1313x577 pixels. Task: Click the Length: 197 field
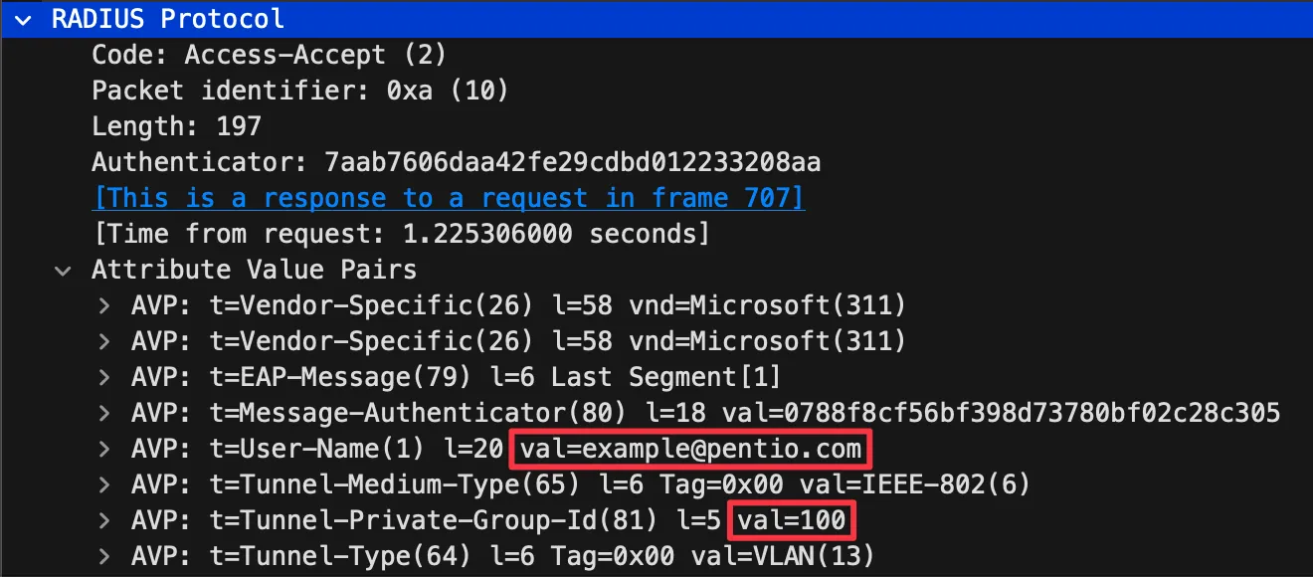pos(176,126)
